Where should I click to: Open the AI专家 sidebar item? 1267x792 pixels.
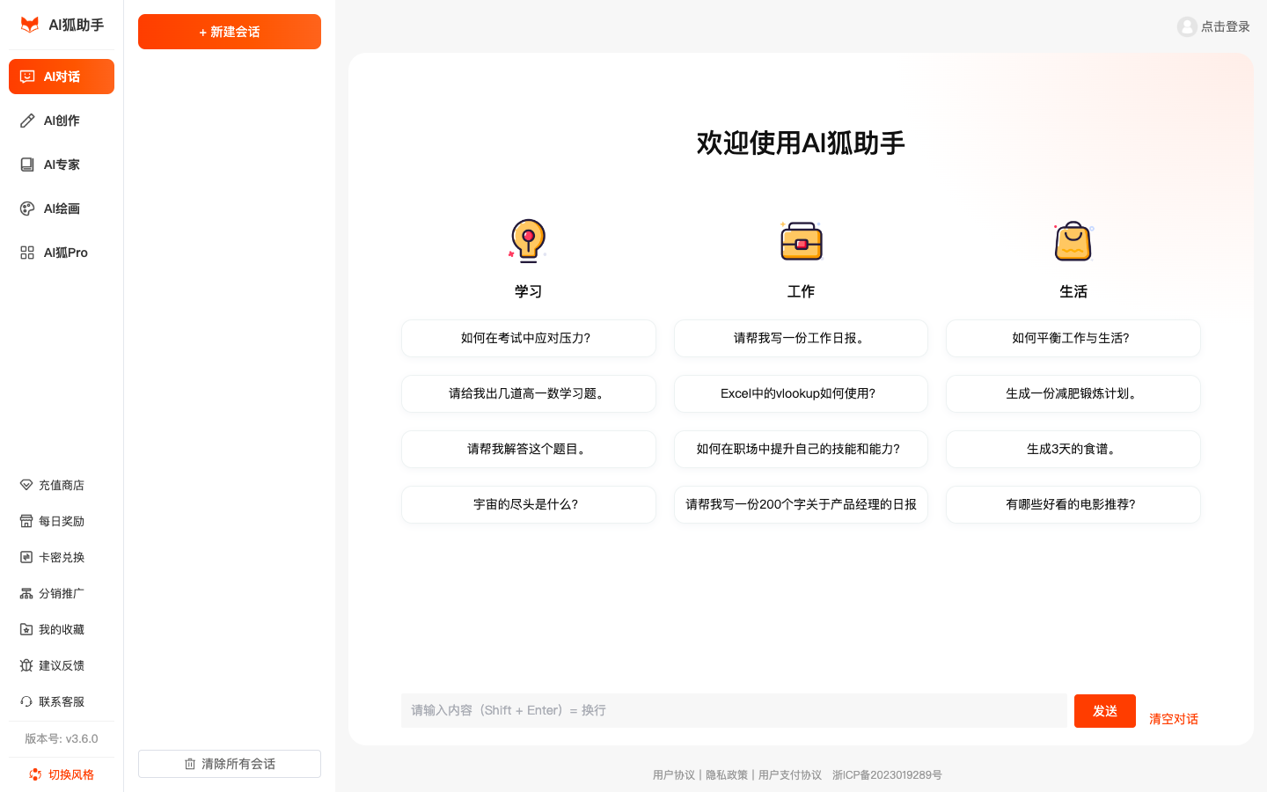pyautogui.click(x=62, y=165)
